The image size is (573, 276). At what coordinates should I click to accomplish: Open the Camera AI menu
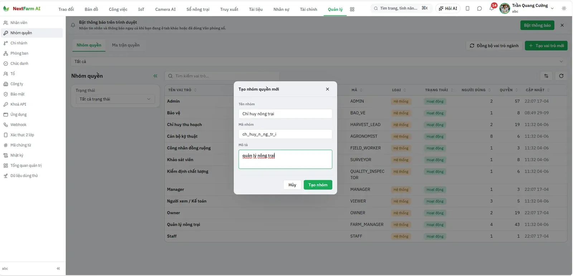[x=165, y=9]
